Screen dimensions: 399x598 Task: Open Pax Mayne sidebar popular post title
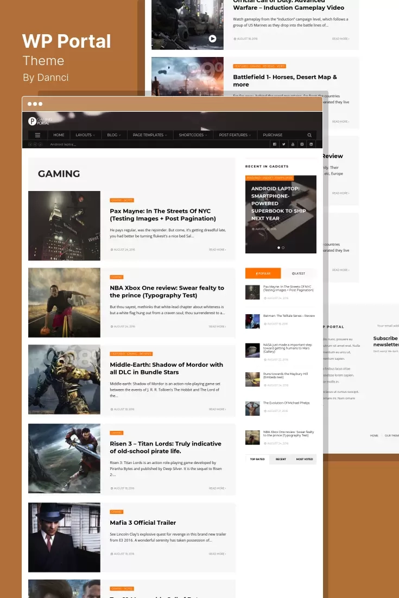click(x=288, y=288)
